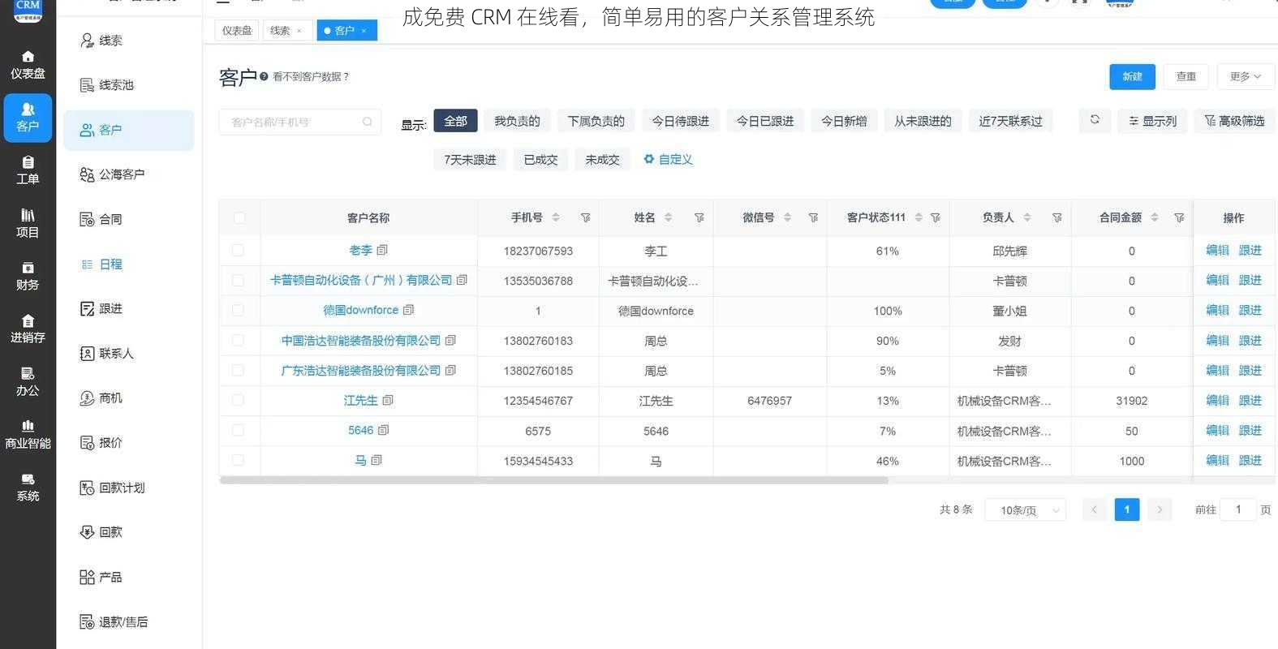Copy icon next to 德国downforce name
This screenshot has width=1278, height=649.
(x=408, y=310)
